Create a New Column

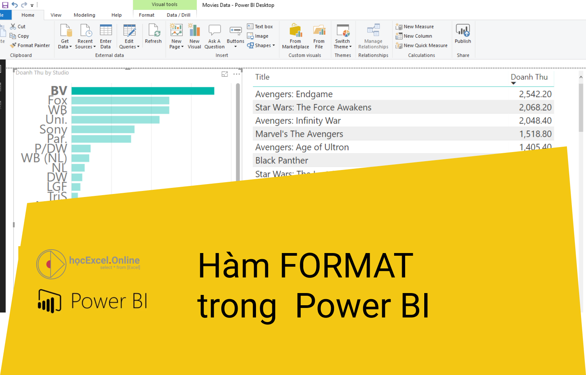click(414, 36)
